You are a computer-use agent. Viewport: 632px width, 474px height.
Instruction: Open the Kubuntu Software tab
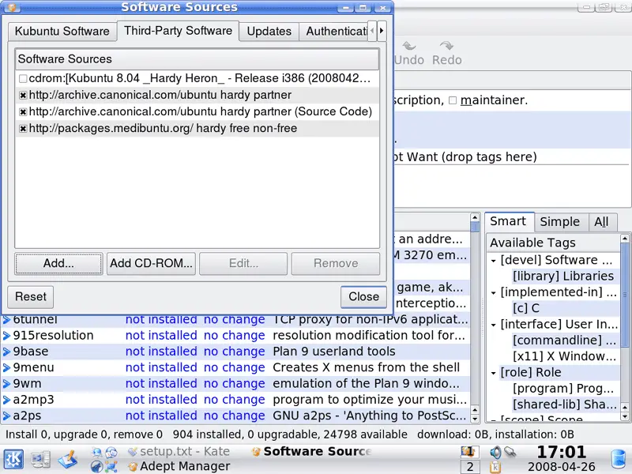(x=62, y=32)
